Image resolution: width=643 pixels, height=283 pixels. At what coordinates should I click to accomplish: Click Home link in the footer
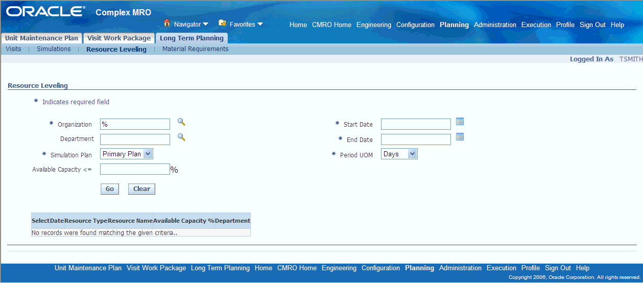click(x=264, y=268)
